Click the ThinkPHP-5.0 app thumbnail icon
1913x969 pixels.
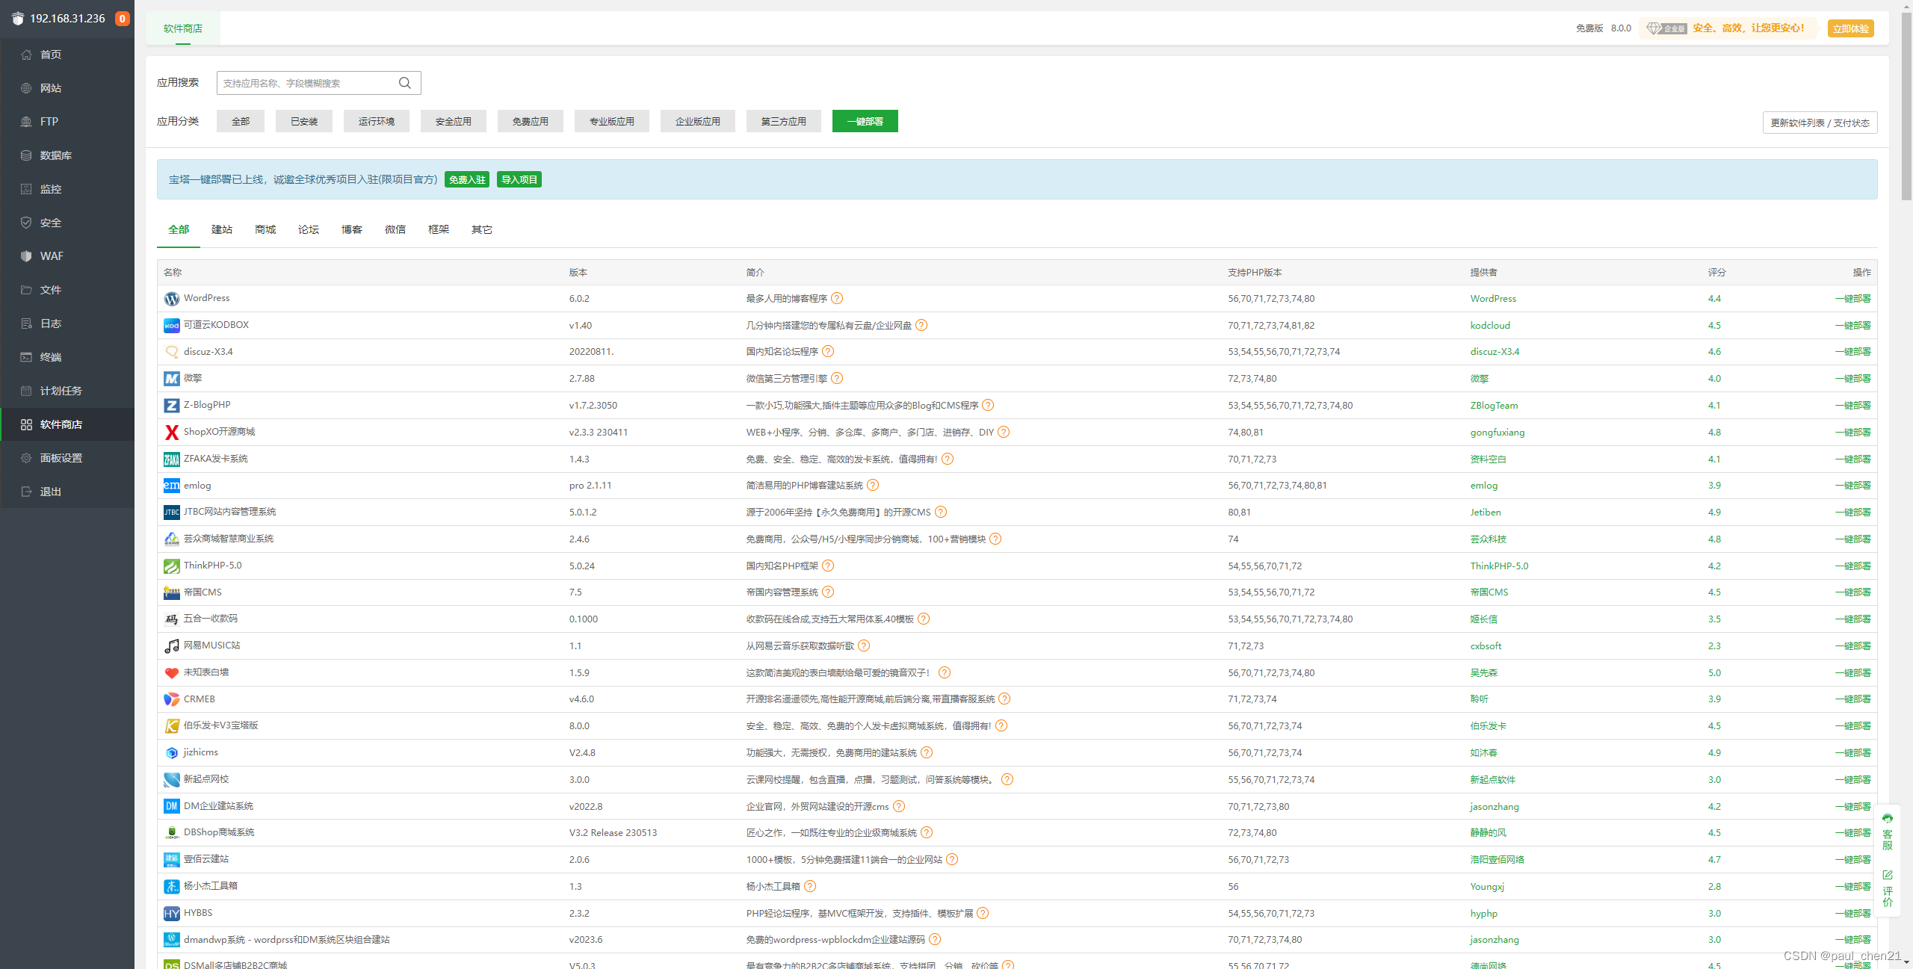point(171,566)
